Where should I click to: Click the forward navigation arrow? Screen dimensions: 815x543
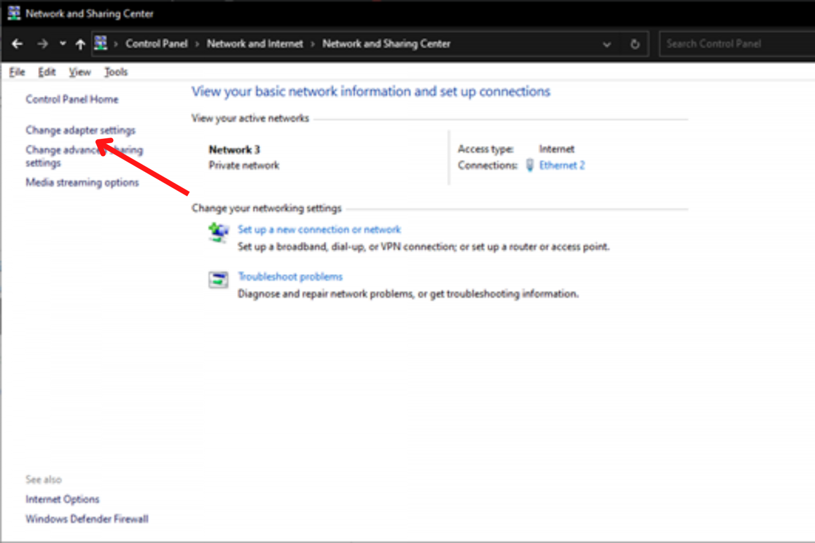[x=42, y=44]
